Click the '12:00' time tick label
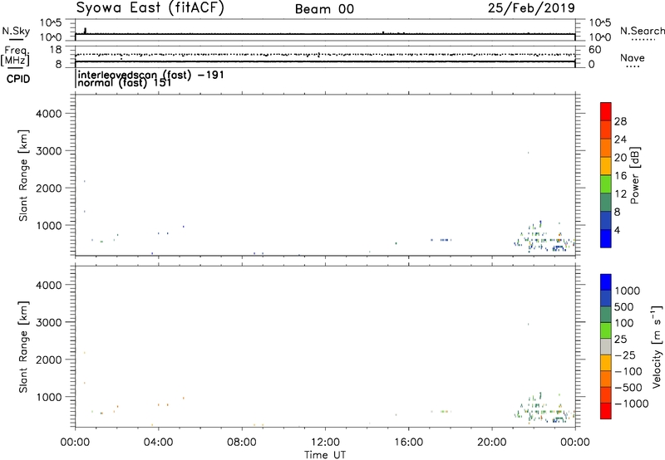 [x=325, y=443]
